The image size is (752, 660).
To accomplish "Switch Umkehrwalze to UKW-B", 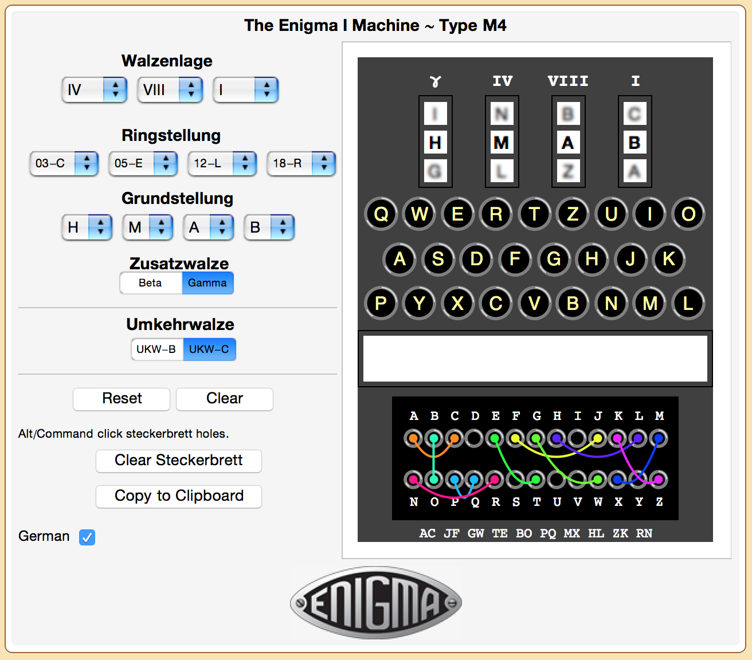I will pos(156,349).
